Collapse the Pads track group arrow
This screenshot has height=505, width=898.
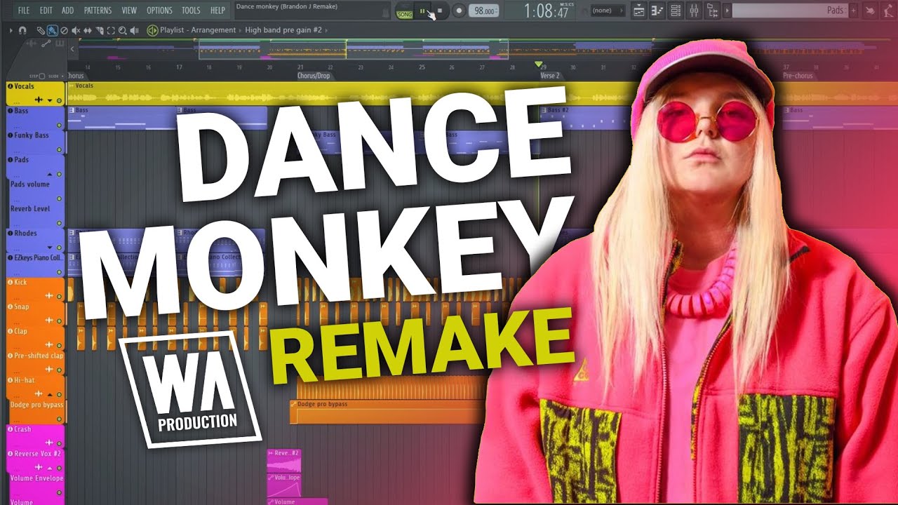tap(50, 174)
